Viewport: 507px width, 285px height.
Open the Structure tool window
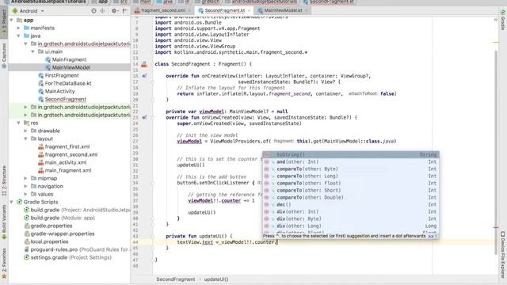point(4,181)
